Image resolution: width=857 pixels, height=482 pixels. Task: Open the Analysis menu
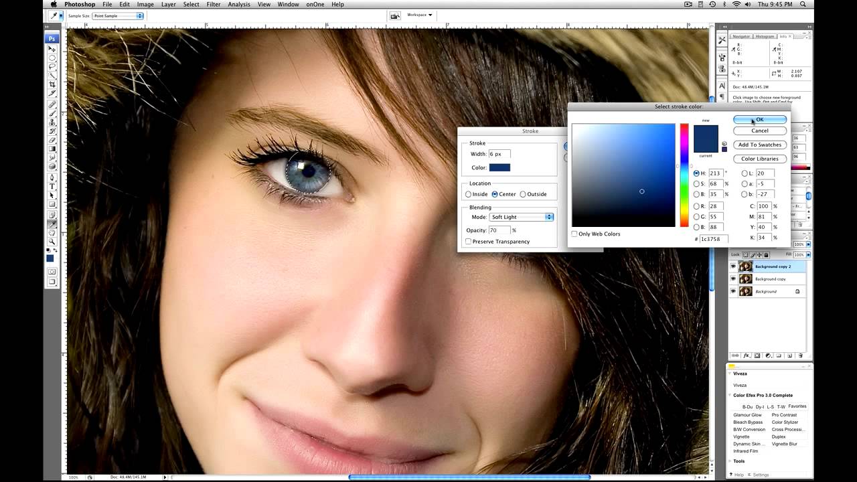[239, 5]
